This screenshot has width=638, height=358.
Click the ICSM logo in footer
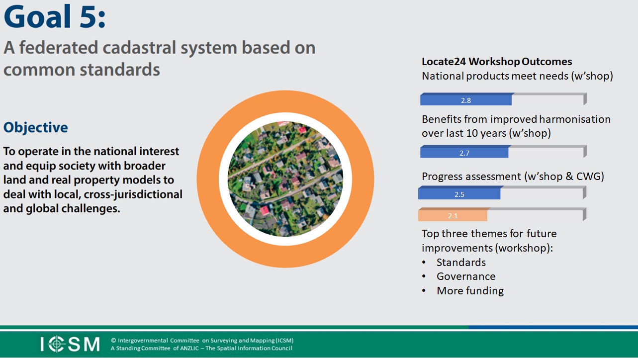70,344
